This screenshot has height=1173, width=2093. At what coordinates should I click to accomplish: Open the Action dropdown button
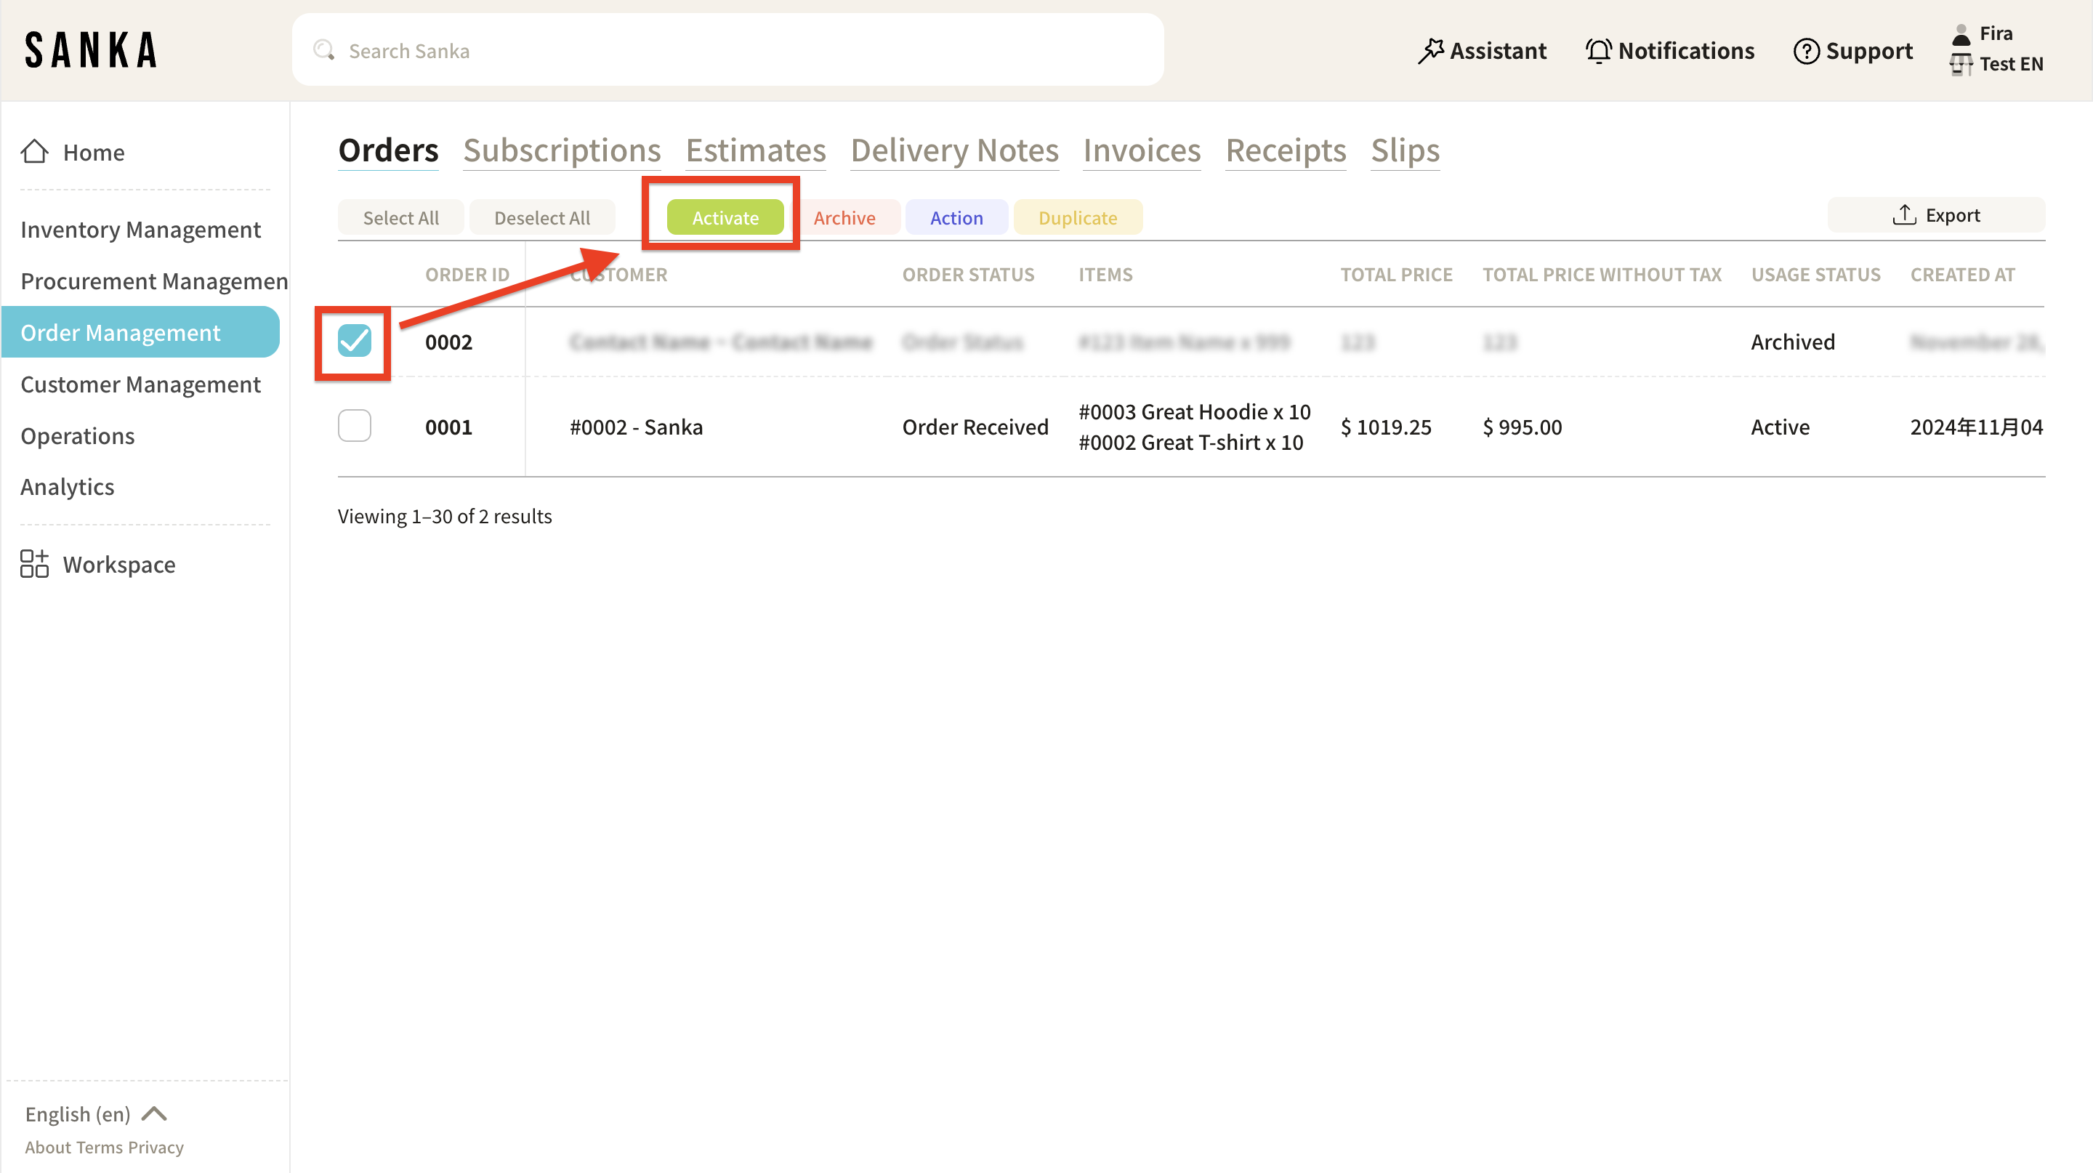point(956,218)
